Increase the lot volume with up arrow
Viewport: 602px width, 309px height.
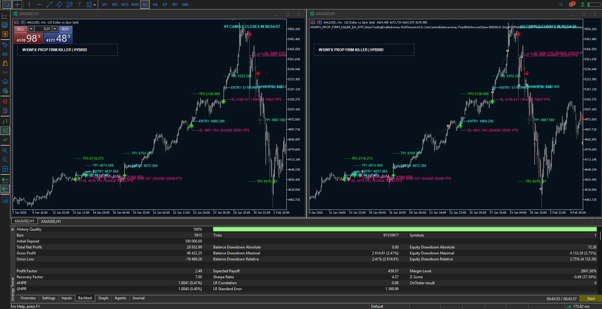tap(55, 29)
